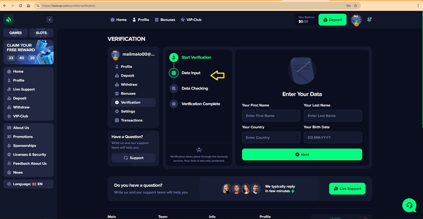This screenshot has width=423, height=219.
Task: Click the browser reload icon
Action: point(20,6)
